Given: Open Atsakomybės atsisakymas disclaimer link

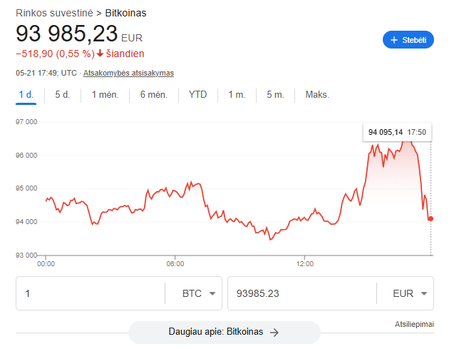Looking at the screenshot, I should point(128,73).
